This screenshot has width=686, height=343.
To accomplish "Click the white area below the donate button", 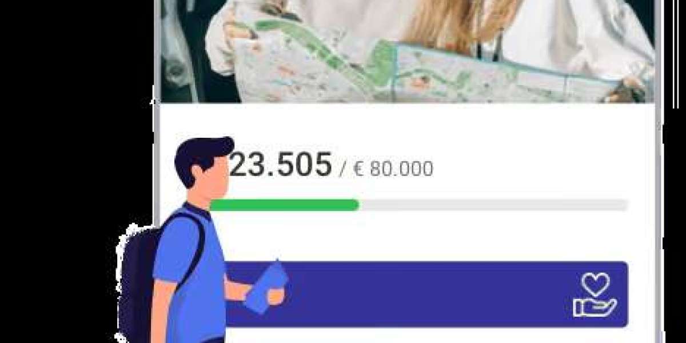I will (426, 336).
